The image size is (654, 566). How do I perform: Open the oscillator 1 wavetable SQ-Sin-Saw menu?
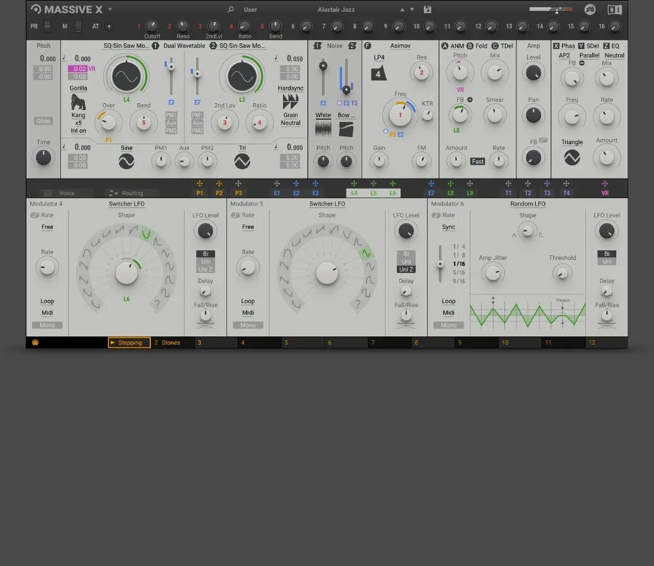coord(126,46)
